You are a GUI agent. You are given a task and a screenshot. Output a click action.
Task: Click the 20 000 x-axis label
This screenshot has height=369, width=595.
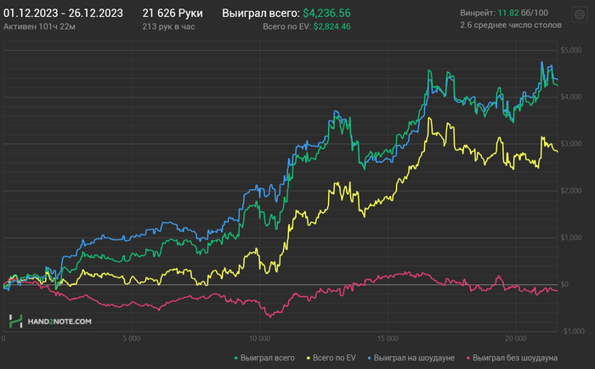click(x=516, y=338)
